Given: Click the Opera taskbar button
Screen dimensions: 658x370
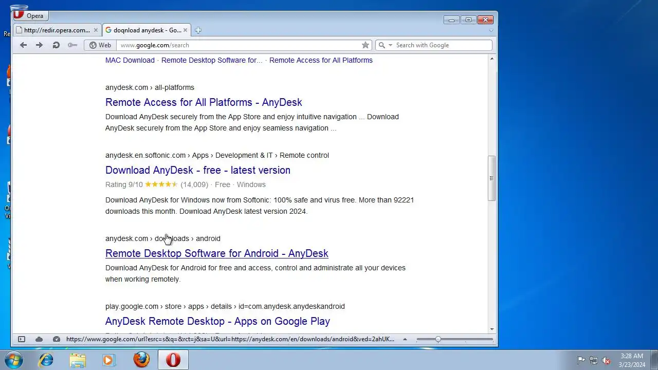Looking at the screenshot, I should click(173, 360).
